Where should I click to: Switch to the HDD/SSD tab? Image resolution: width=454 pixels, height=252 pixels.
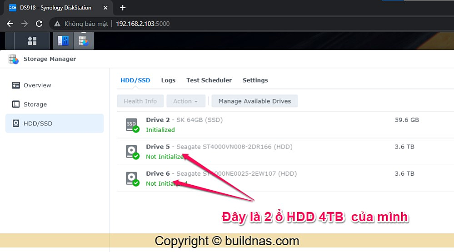(x=135, y=80)
